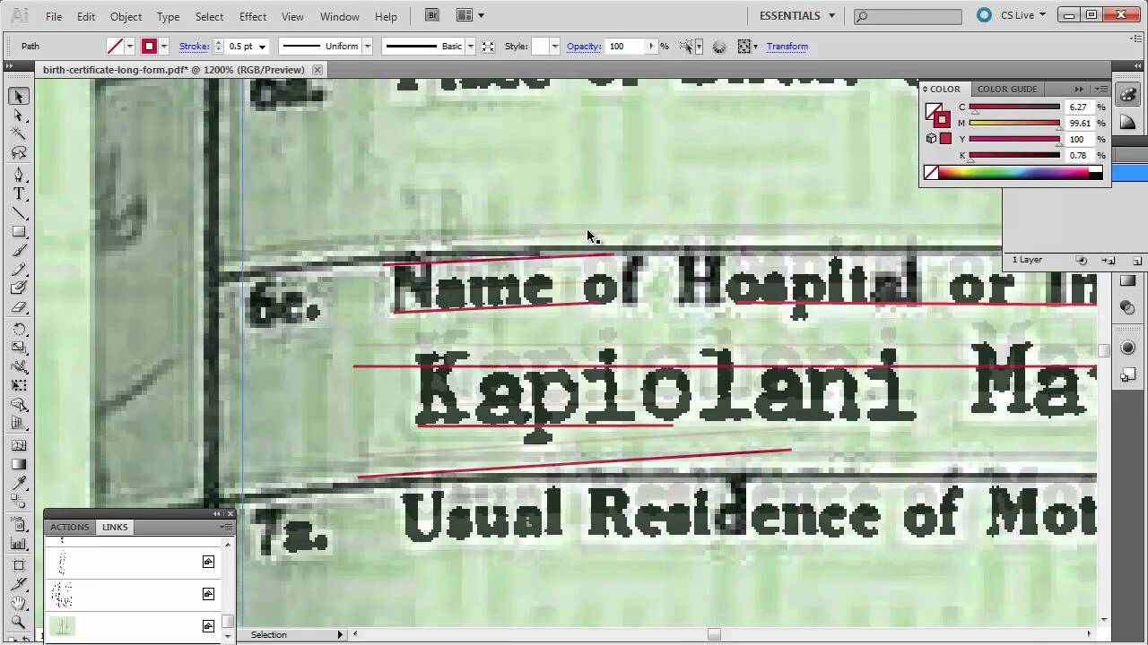Image resolution: width=1148 pixels, height=645 pixels.
Task: Click the Cyan slider in Color panel
Action: (x=1014, y=108)
